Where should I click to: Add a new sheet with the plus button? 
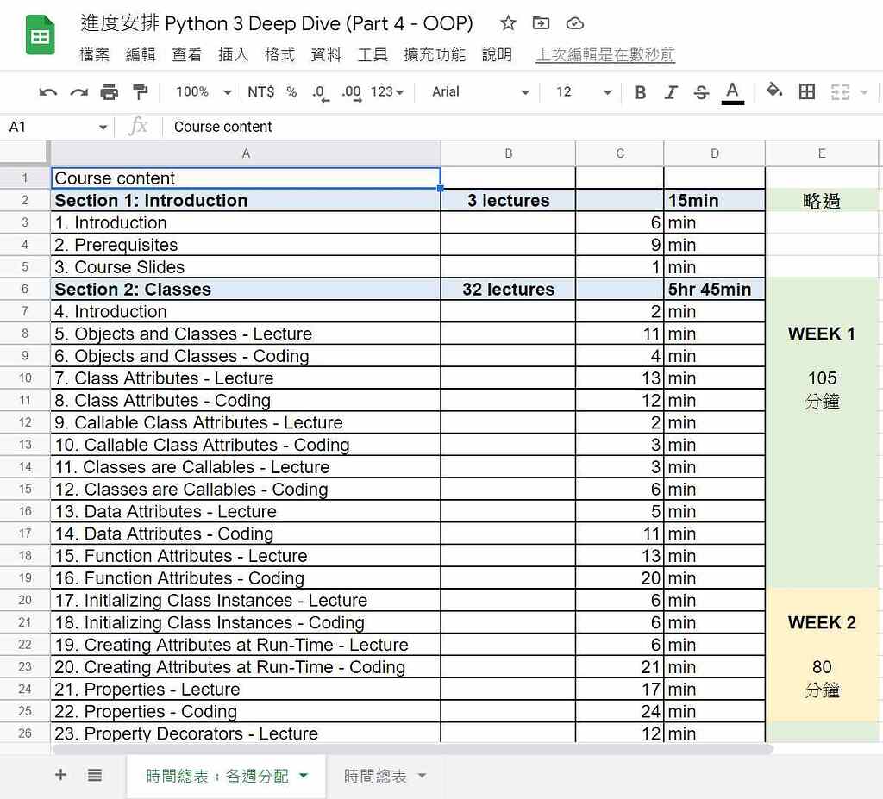(59, 775)
